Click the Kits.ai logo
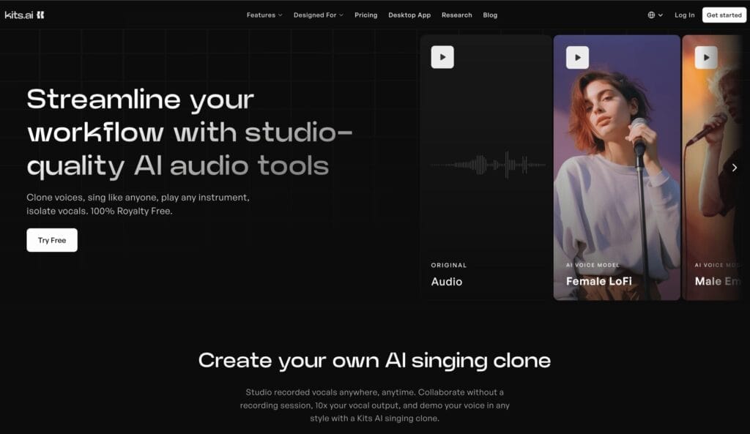 [x=24, y=15]
